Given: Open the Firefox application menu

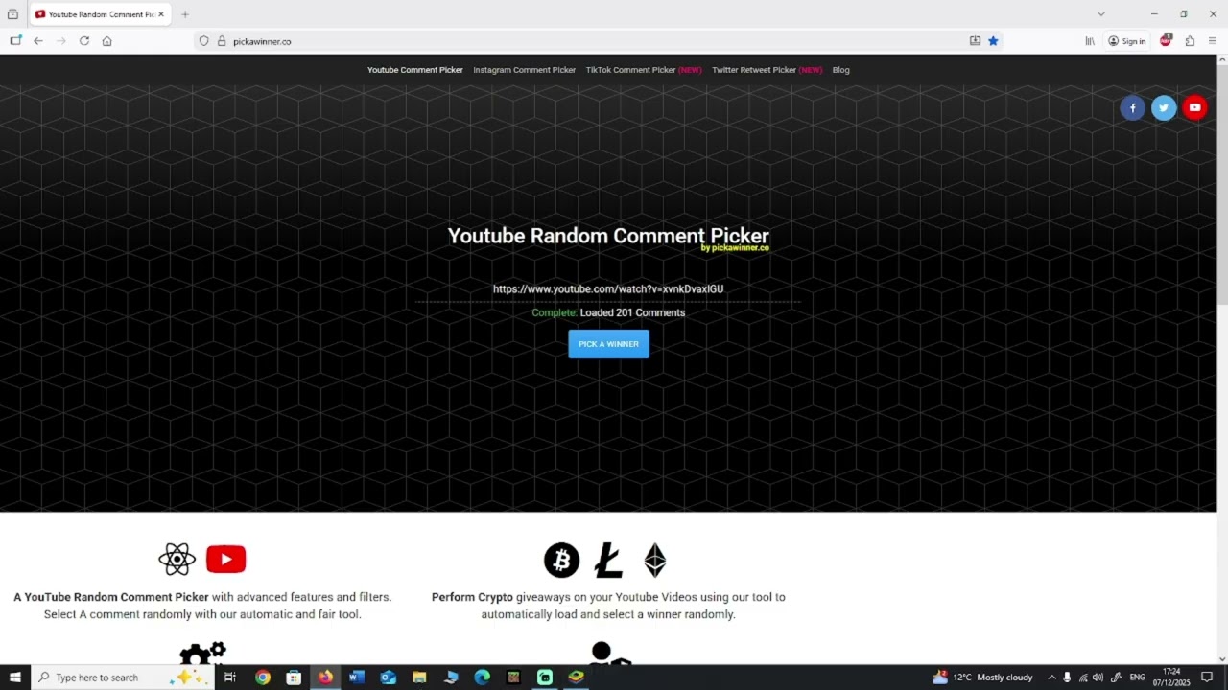Looking at the screenshot, I should [x=1213, y=41].
